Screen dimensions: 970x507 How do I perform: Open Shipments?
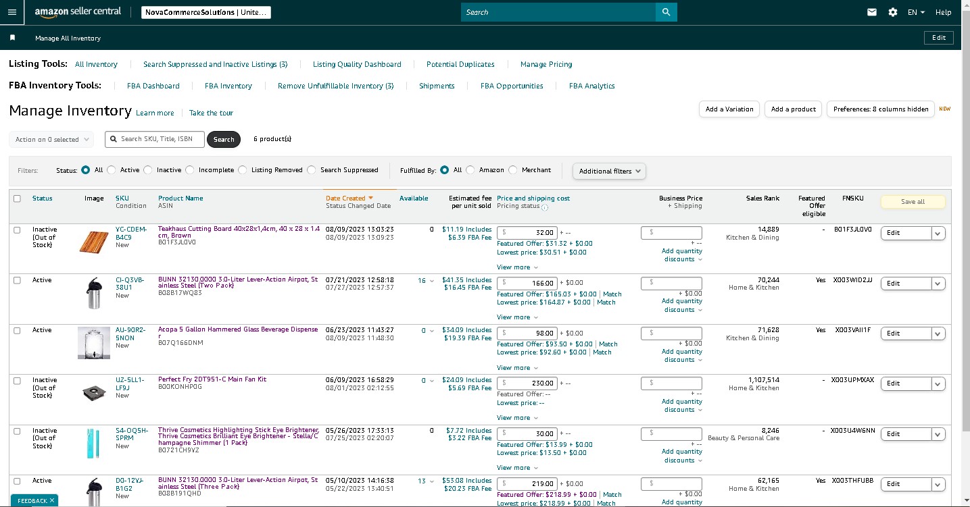point(437,86)
